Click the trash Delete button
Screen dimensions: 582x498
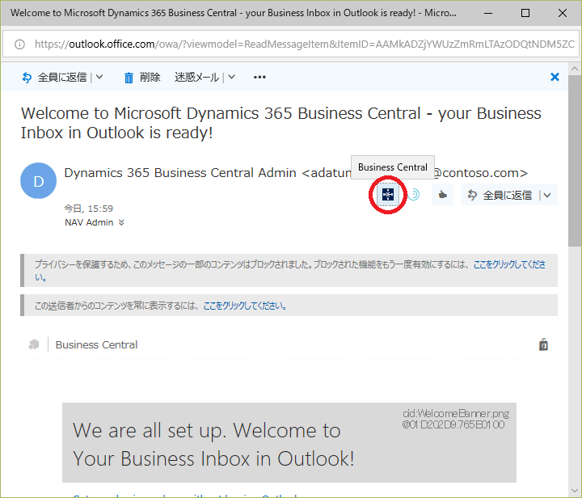tap(142, 77)
